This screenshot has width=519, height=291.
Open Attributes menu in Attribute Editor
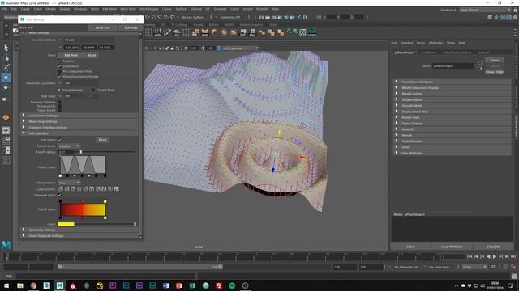pos(435,43)
